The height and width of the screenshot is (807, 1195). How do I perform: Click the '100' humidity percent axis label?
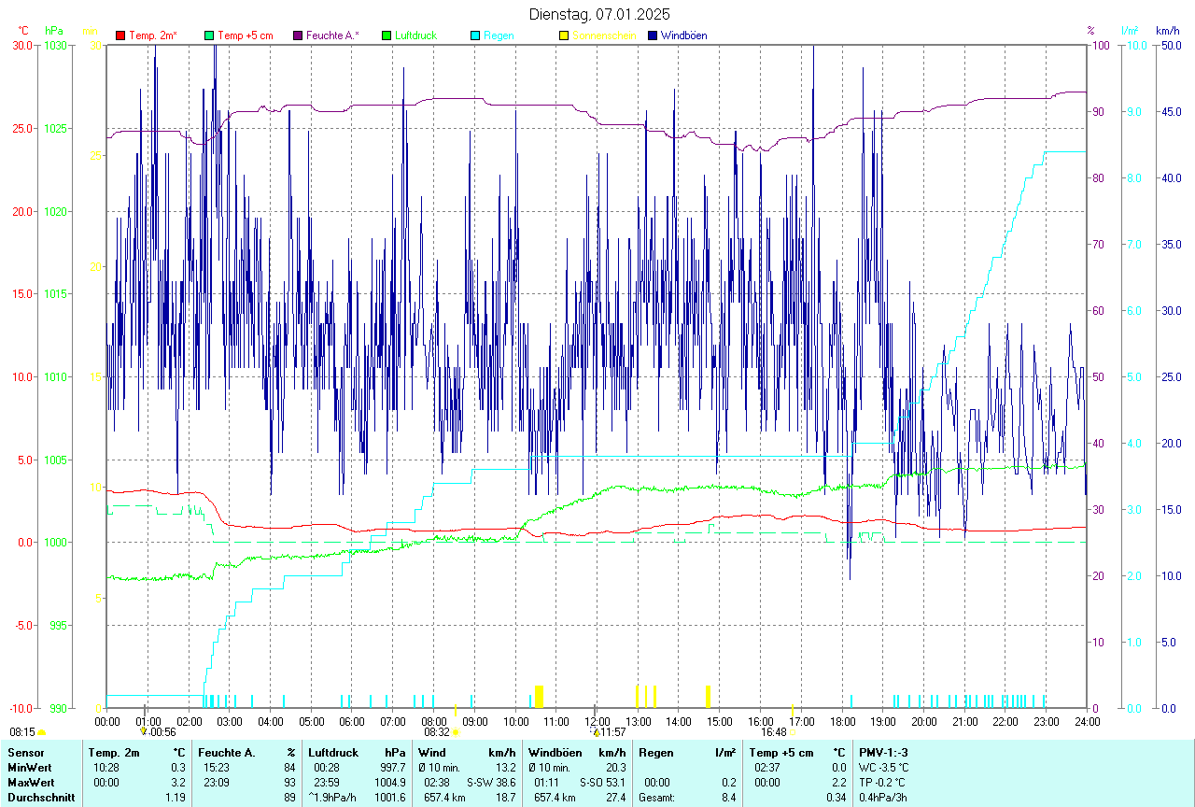pos(1100,45)
